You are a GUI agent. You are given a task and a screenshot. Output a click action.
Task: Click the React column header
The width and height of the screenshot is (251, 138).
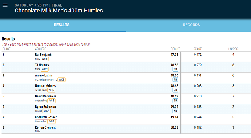coord(198,49)
